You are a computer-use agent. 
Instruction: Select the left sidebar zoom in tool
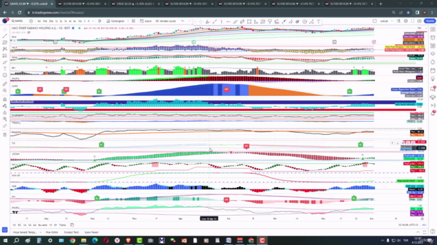[x=5, y=91]
